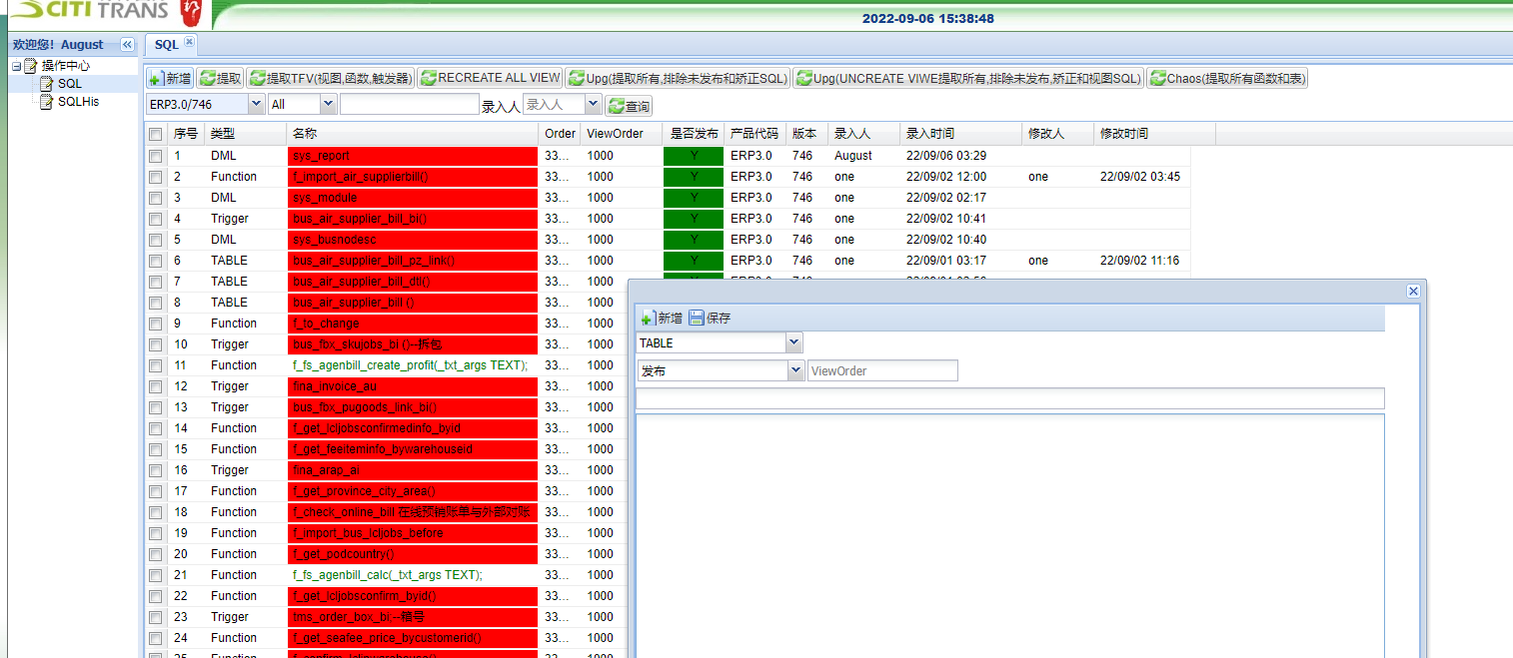
Task: Click the search text input beside All dropdown
Action: pyautogui.click(x=410, y=104)
